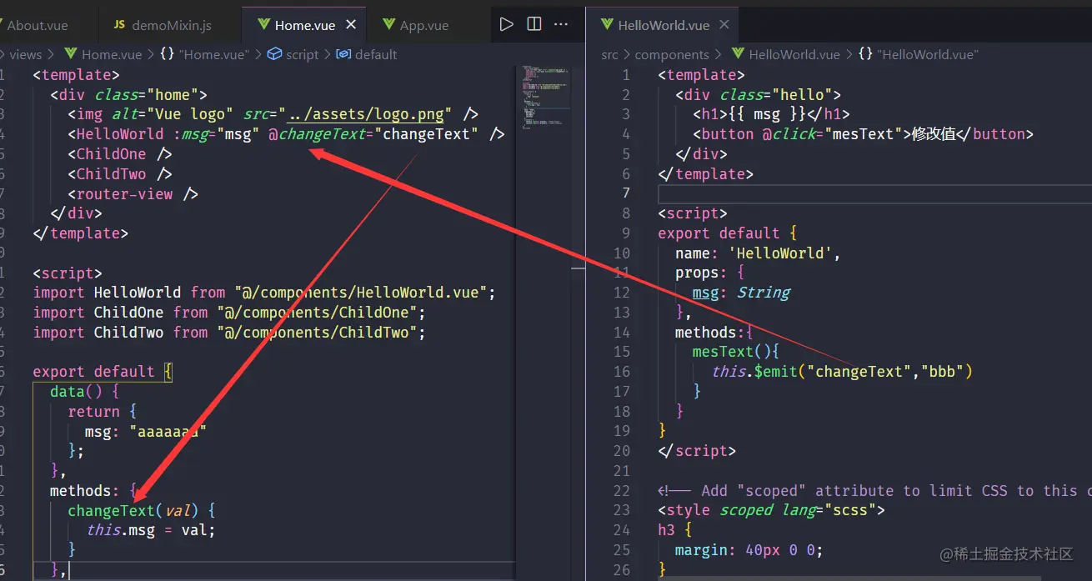Screen dimensions: 1092x581
Task: Open the src breadcrumb in the right editor
Action: [610, 54]
